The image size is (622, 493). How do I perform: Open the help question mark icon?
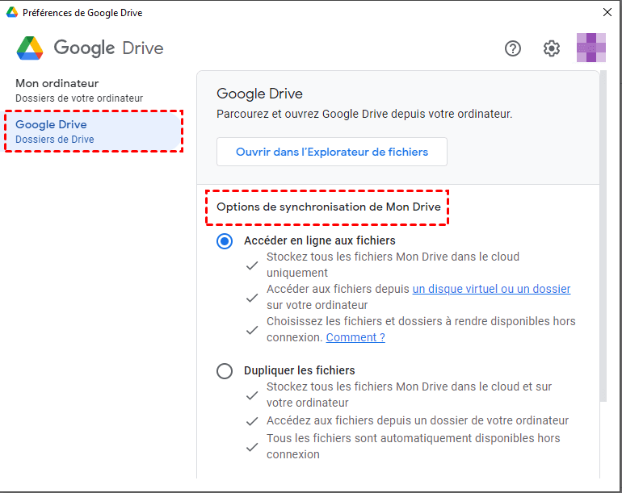coord(512,48)
